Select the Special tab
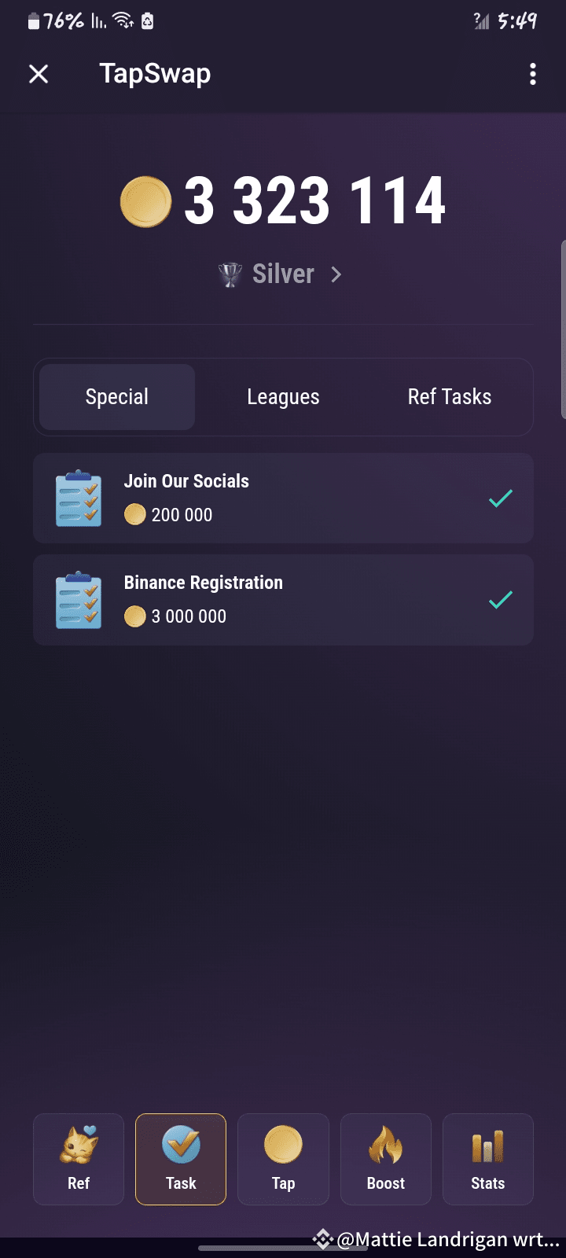566x1258 pixels. pyautogui.click(x=117, y=397)
